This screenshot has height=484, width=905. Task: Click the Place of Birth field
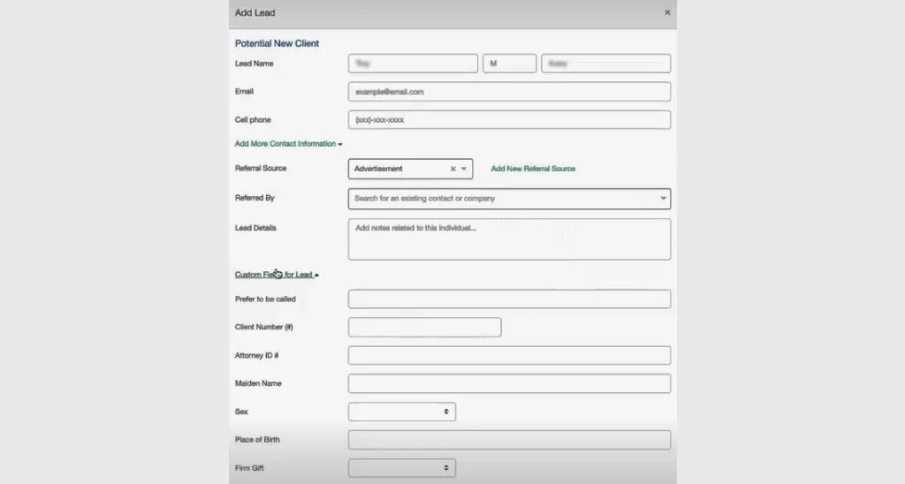pyautogui.click(x=509, y=440)
